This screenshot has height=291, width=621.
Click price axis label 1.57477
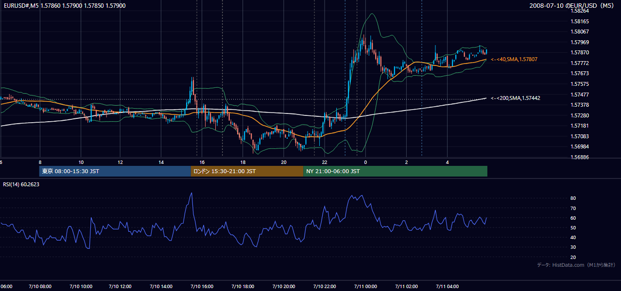click(580, 95)
